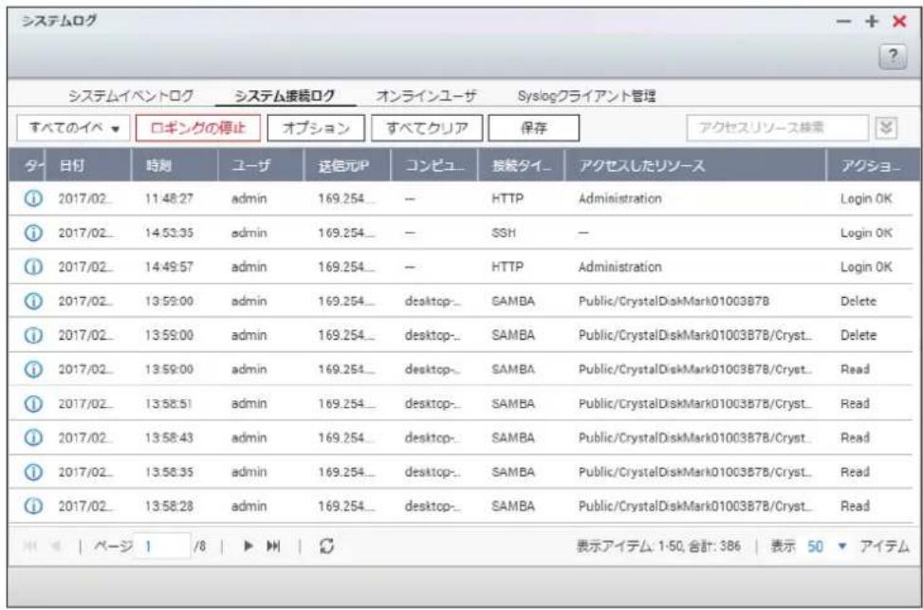Select Administration cell in 14:49:57 row
This screenshot has width=923, height=610.
point(619,268)
